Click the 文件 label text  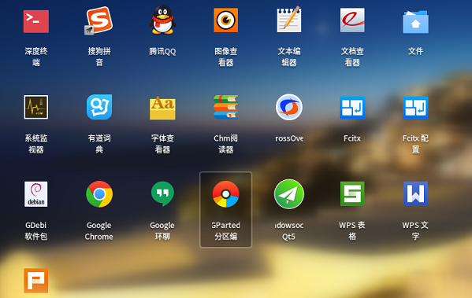pos(415,51)
